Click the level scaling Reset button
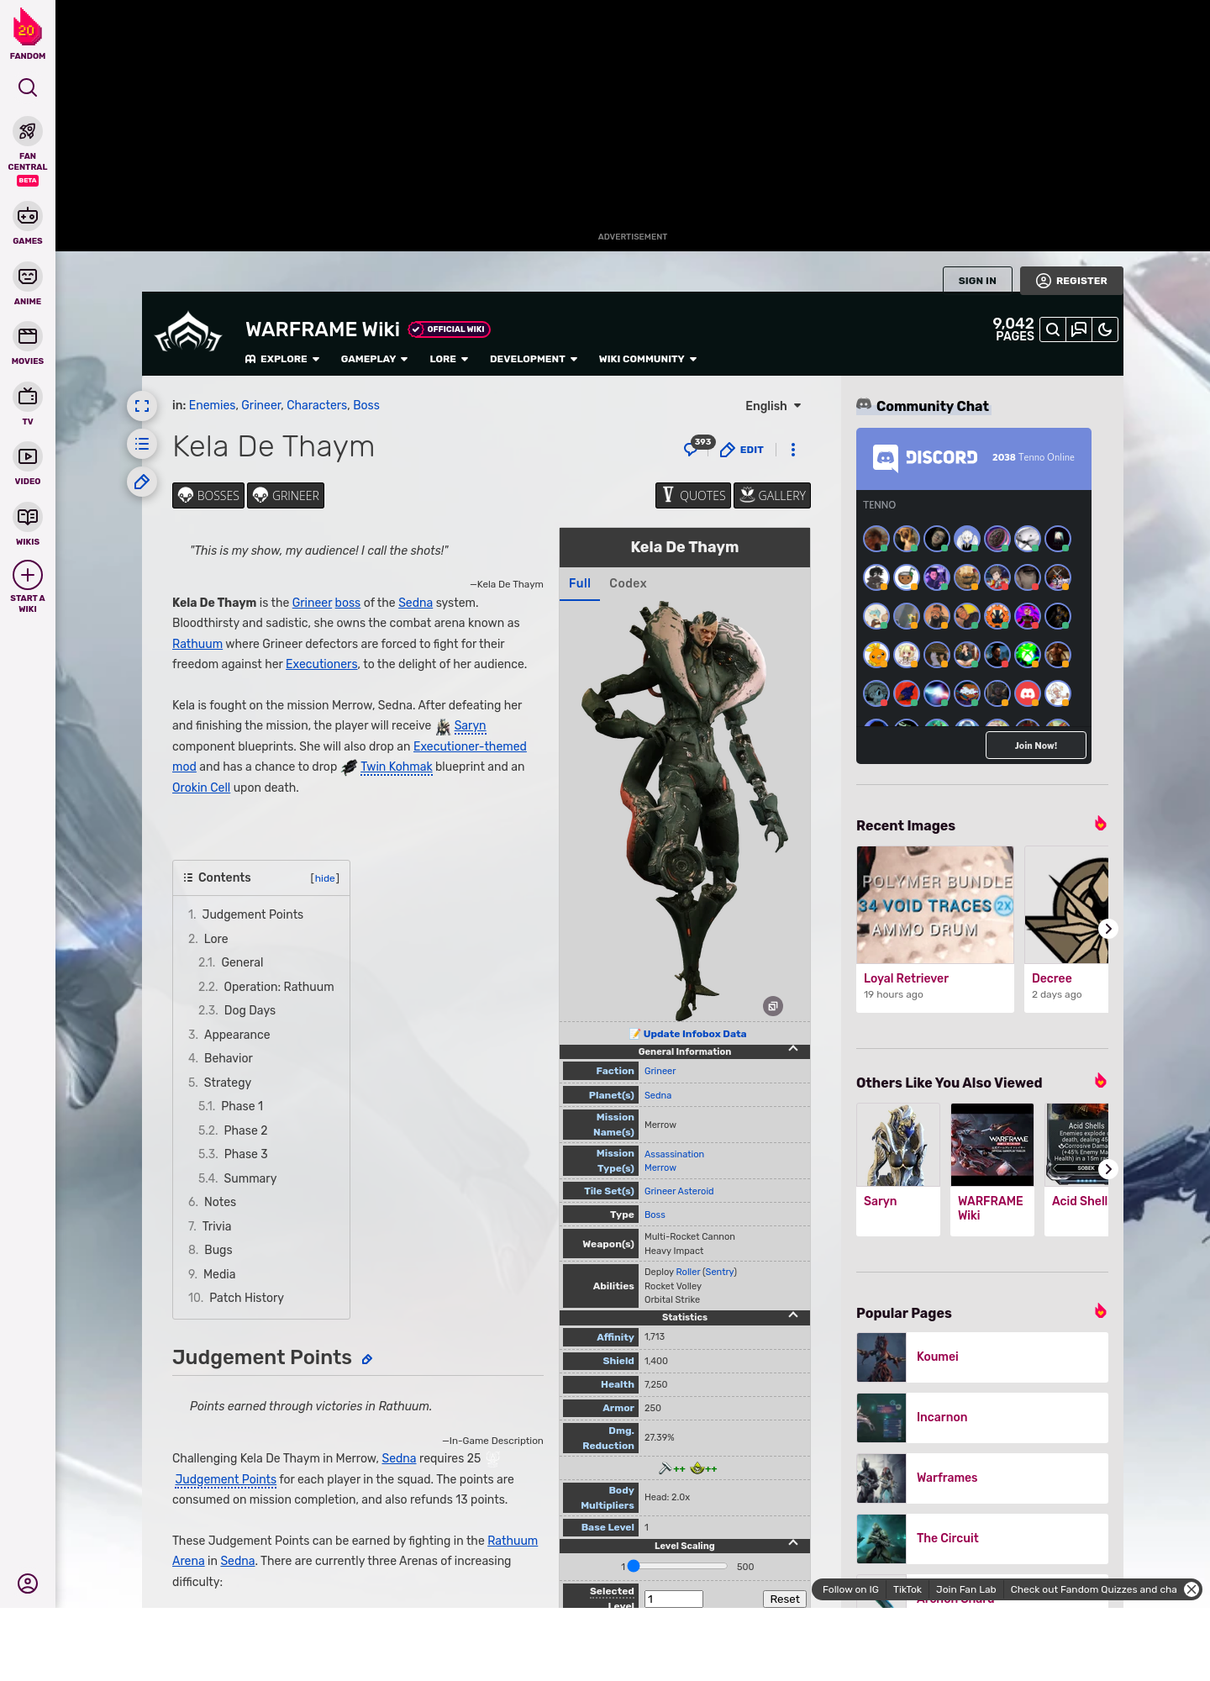The width and height of the screenshot is (1210, 1681). pyautogui.click(x=785, y=1599)
